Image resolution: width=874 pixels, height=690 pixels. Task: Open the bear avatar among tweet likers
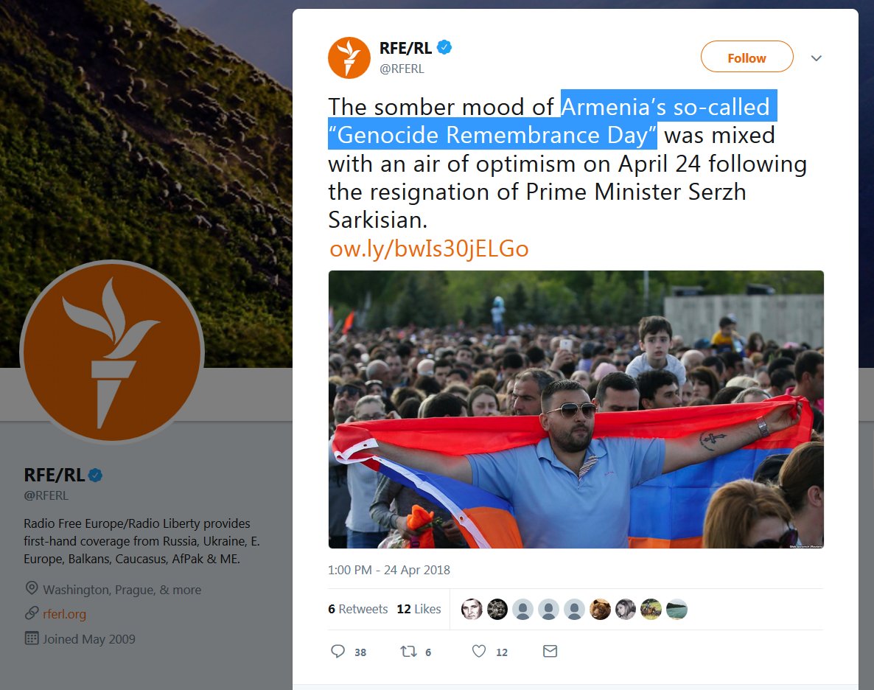click(x=600, y=610)
